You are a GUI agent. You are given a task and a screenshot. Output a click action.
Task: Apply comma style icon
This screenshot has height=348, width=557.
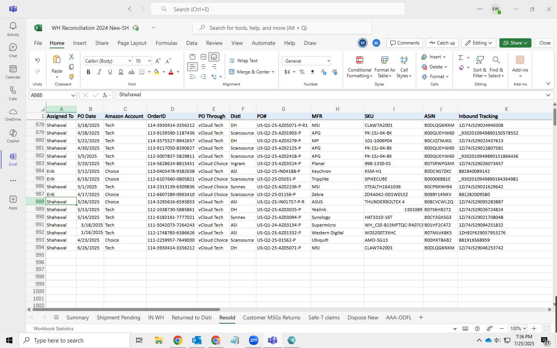[x=313, y=72]
